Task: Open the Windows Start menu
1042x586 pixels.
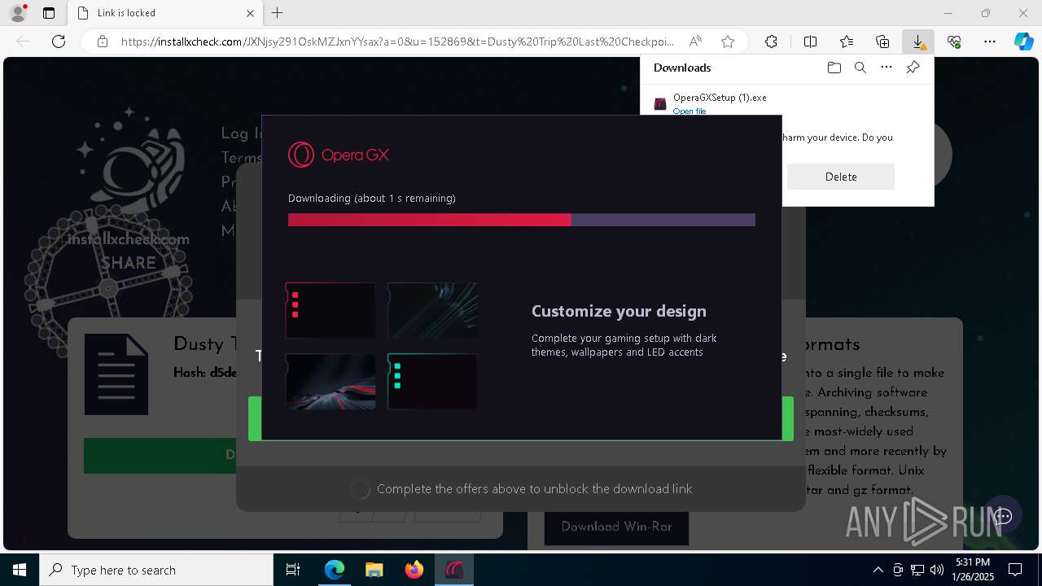Action: pos(20,570)
